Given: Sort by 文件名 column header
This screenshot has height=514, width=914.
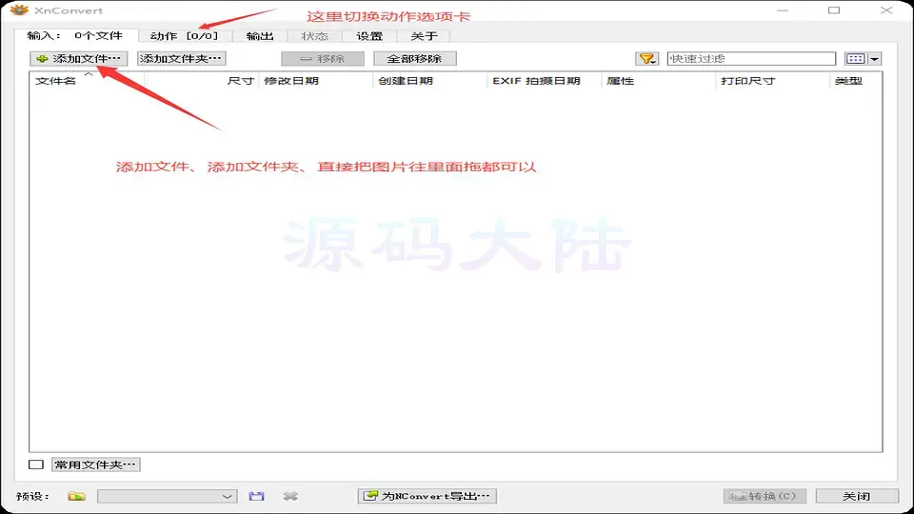Looking at the screenshot, I should click(87, 81).
